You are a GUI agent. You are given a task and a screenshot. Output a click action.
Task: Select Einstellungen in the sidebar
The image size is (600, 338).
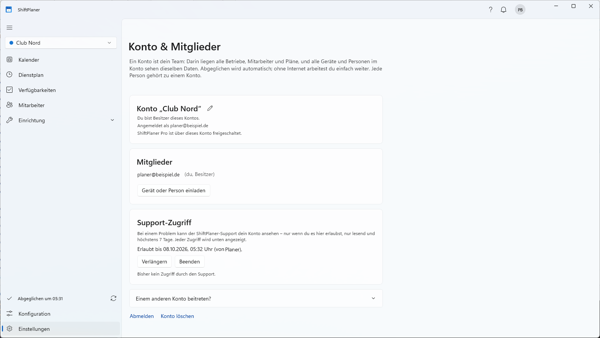click(x=61, y=329)
